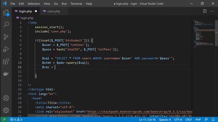Open the Go menu

point(56,4)
